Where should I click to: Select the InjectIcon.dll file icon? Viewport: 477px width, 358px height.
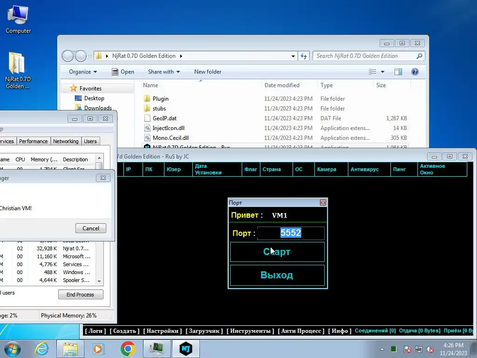[x=147, y=128]
